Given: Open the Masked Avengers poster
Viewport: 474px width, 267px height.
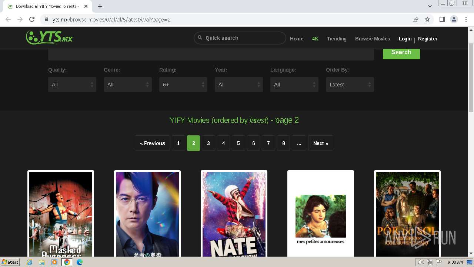Looking at the screenshot, I should (x=61, y=214).
